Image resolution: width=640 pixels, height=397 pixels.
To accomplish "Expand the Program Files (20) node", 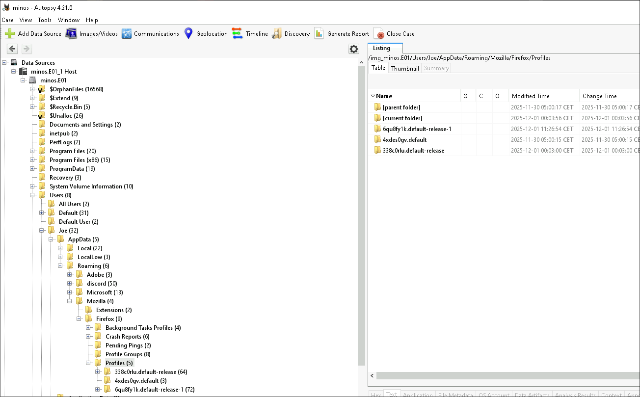I will [32, 151].
